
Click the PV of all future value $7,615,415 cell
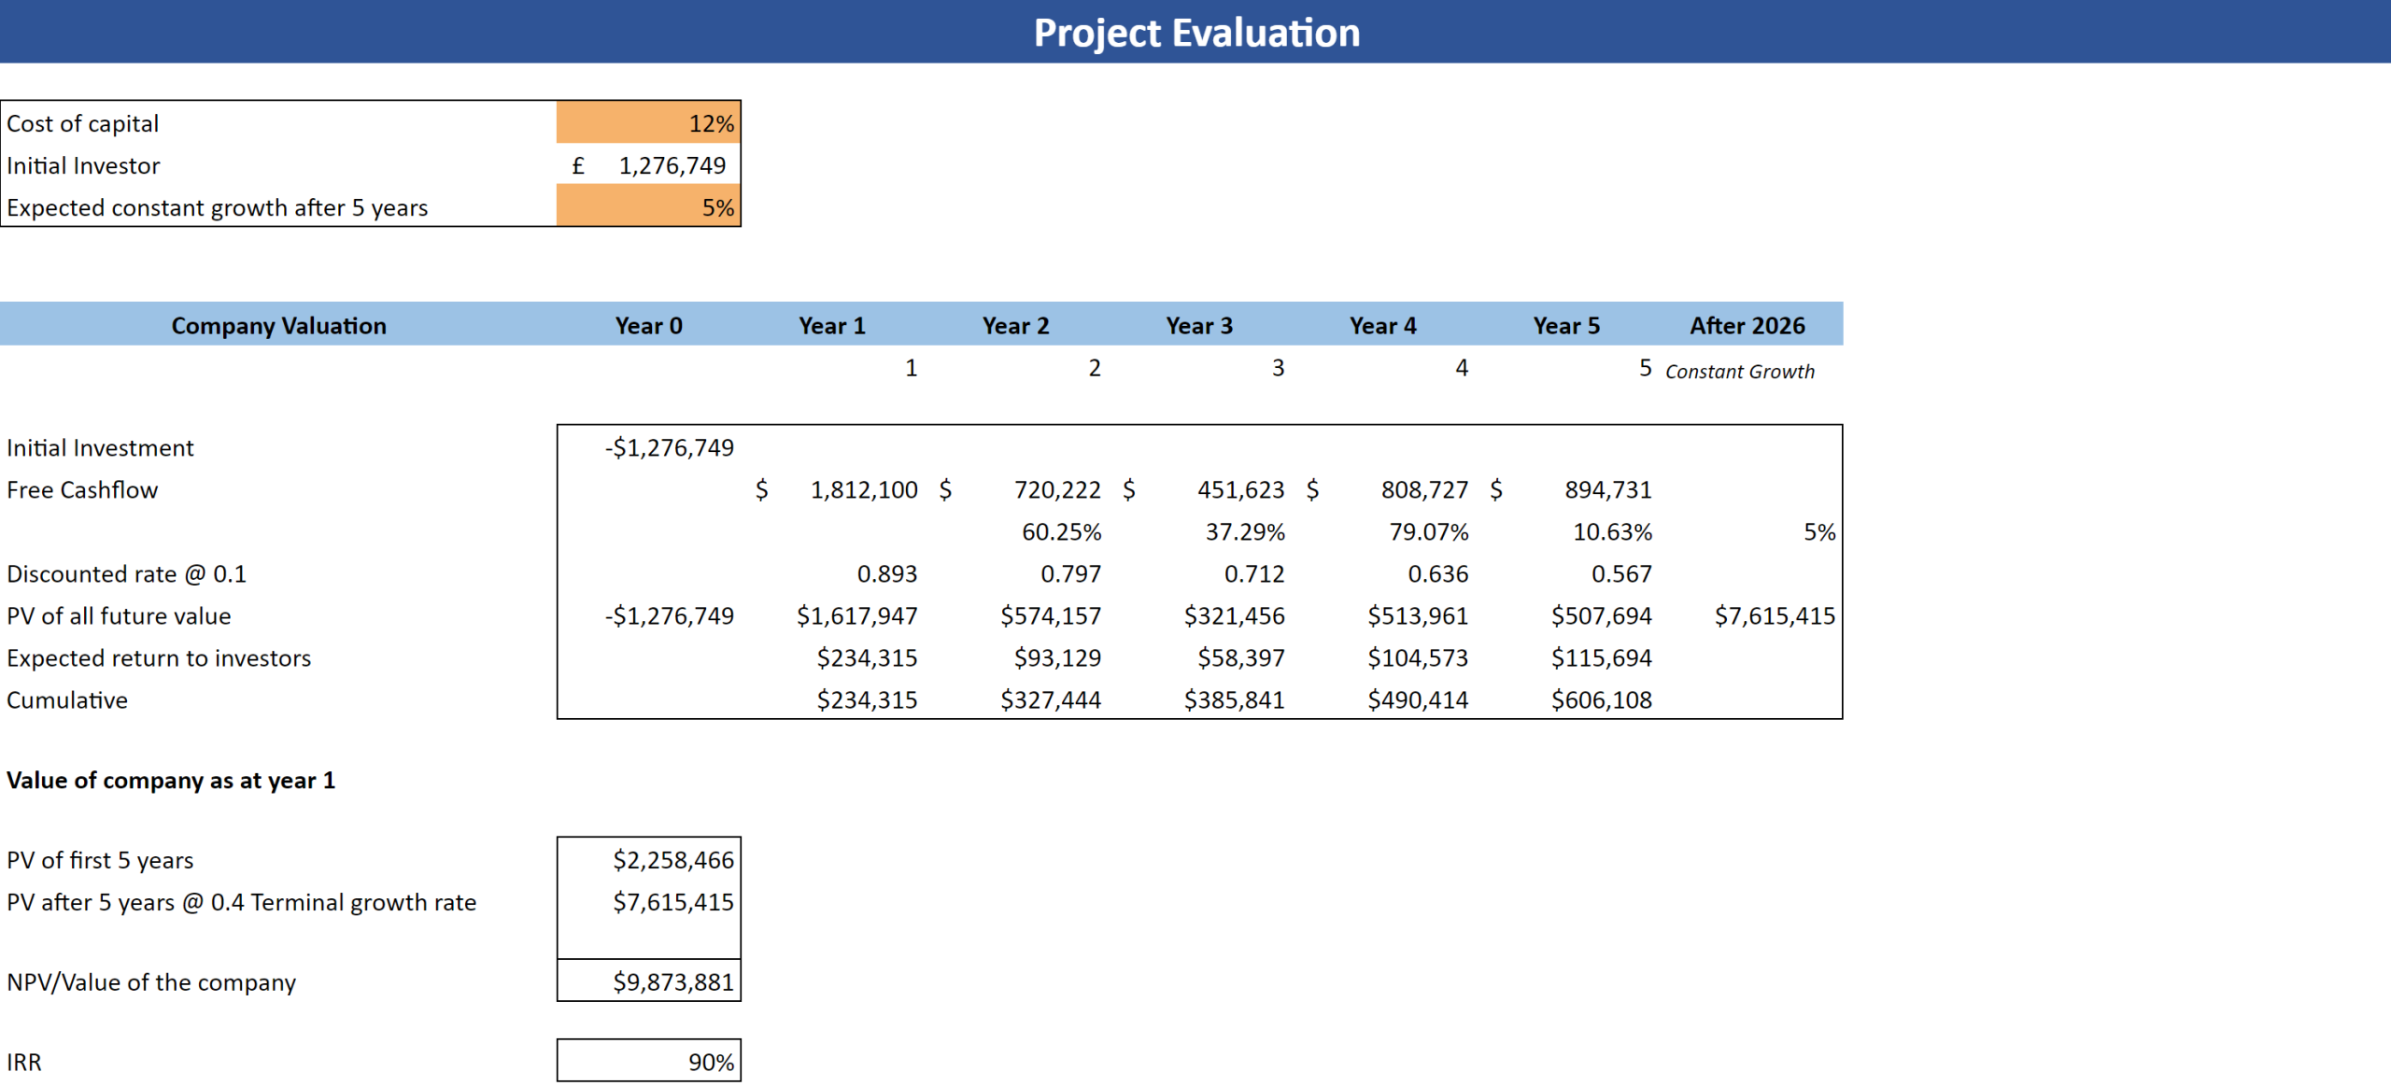(1775, 615)
